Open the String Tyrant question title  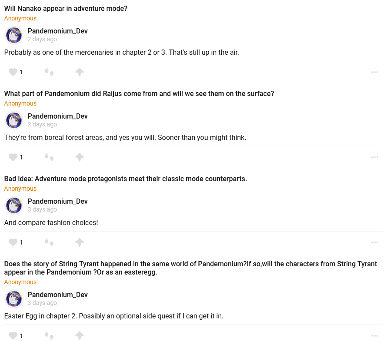pyautogui.click(x=190, y=268)
